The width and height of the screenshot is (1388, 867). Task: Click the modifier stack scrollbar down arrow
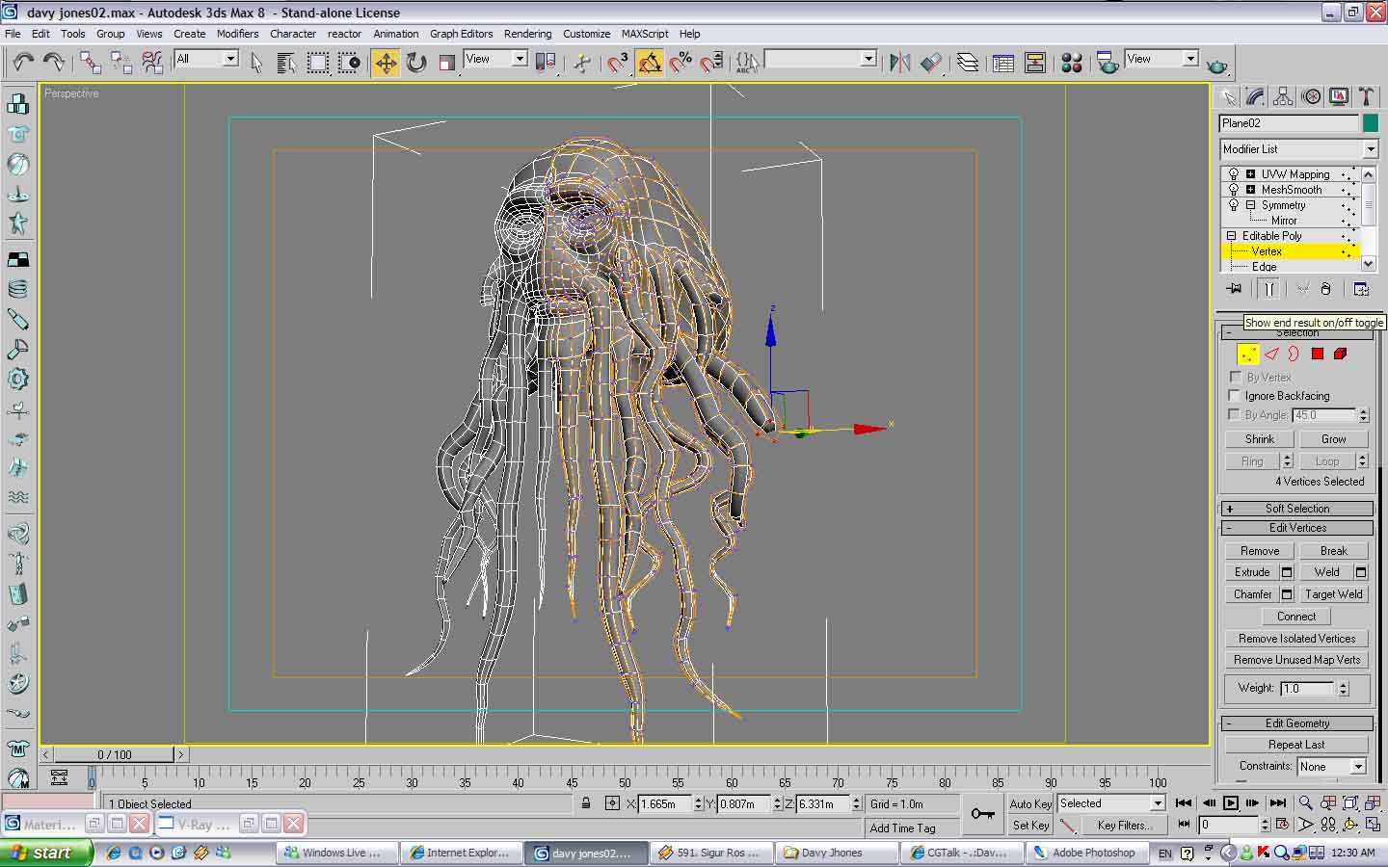tap(1369, 264)
